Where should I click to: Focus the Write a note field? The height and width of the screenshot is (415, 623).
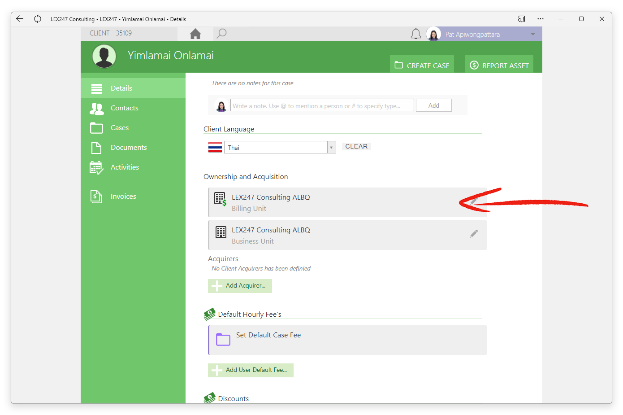322,105
